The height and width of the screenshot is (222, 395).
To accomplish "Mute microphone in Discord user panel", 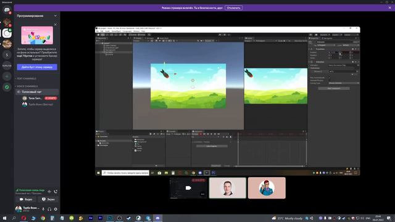I will [x=43, y=209].
